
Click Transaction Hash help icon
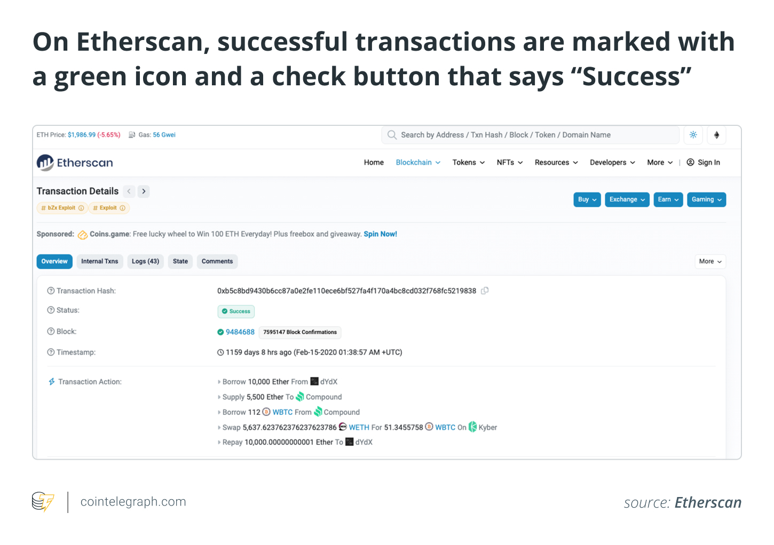pyautogui.click(x=51, y=291)
